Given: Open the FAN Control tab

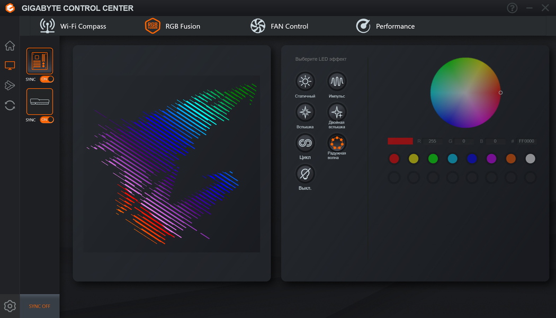Looking at the screenshot, I should (279, 26).
